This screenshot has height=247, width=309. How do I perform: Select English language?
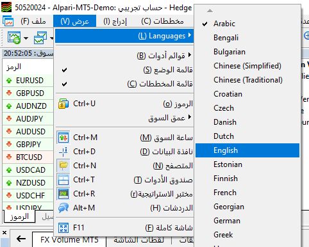[247, 150]
